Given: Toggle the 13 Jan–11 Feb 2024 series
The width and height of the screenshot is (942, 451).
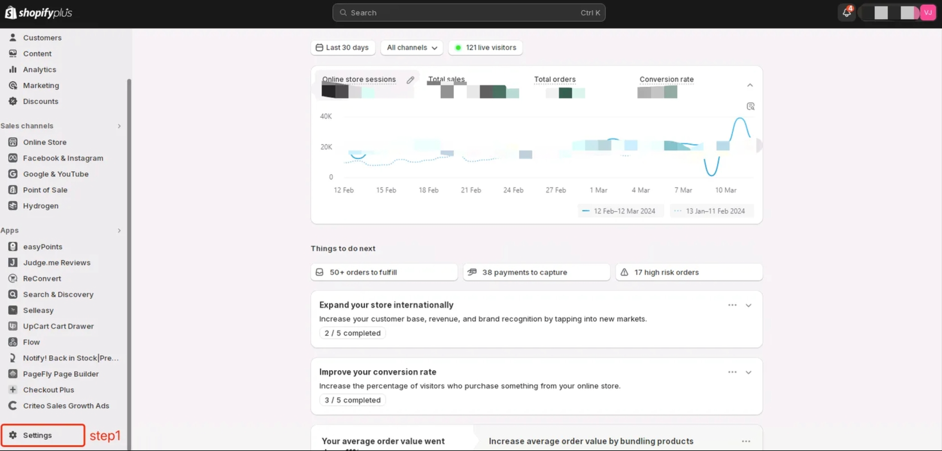Looking at the screenshot, I should point(711,211).
